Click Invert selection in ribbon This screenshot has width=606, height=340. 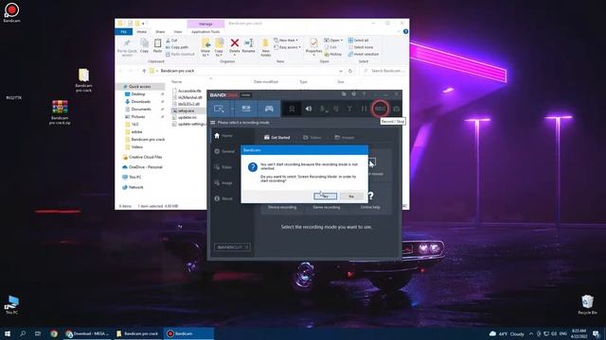pyautogui.click(x=364, y=54)
